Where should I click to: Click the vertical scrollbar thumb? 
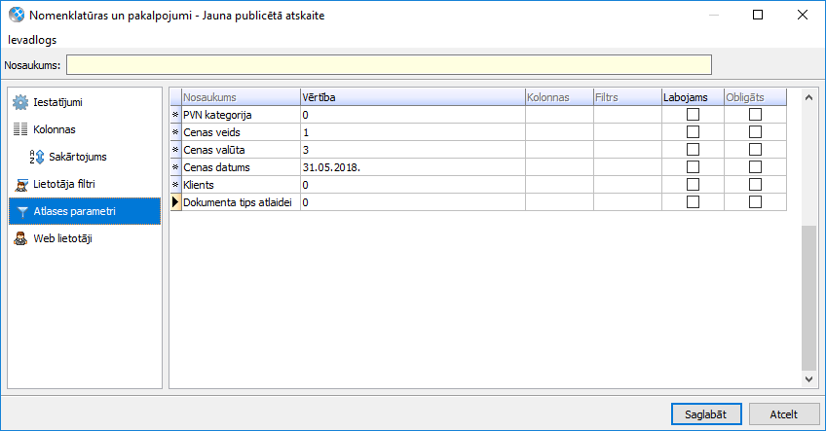[808, 298]
